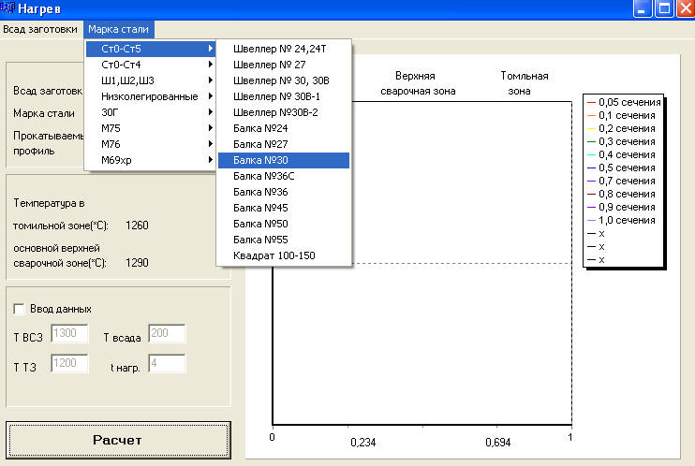This screenshot has height=466, width=695.
Task: Open the Всад заготовки menu
Action: (40, 29)
